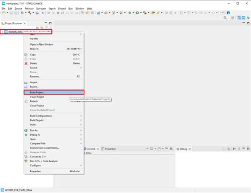251x193 pixels.
Task: Open the Project menu
Action: (x=62, y=8)
